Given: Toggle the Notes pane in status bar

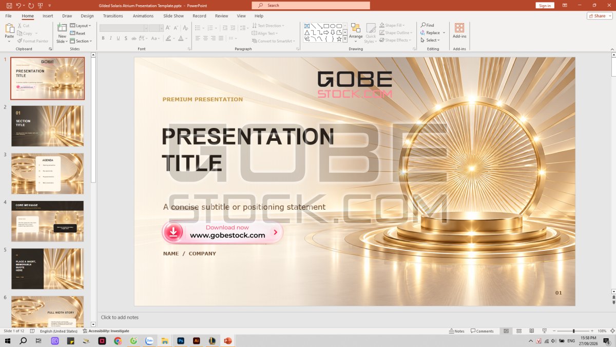Looking at the screenshot, I should (456, 331).
